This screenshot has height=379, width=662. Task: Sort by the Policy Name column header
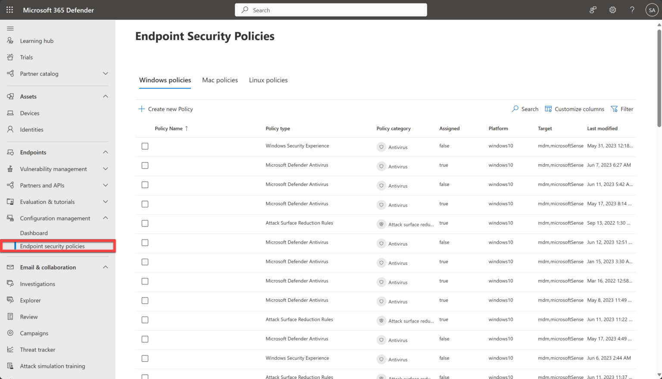[x=172, y=128]
